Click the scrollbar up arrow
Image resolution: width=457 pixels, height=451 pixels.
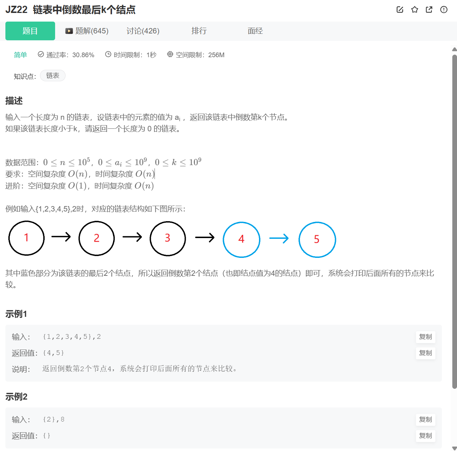point(454,49)
